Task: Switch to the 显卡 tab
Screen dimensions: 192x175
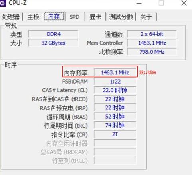Action: (95, 17)
